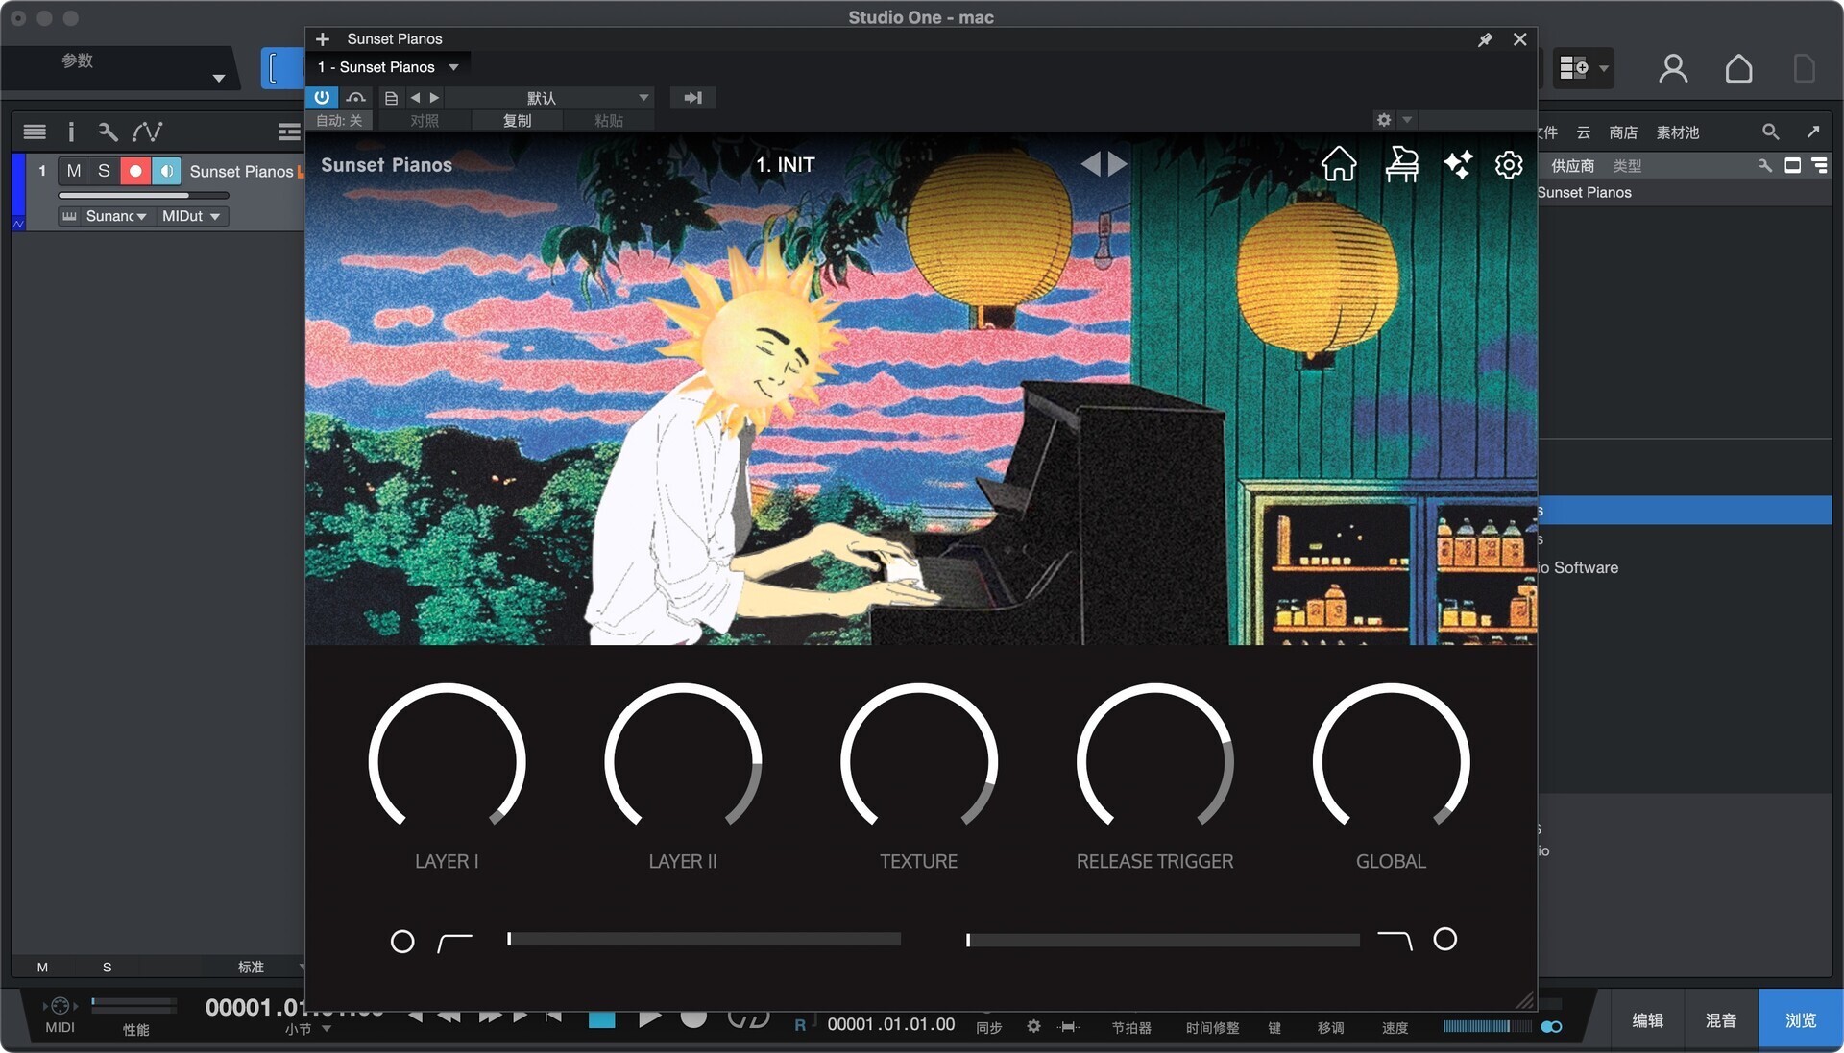
Task: Click 粘贴 paste button
Action: pyautogui.click(x=609, y=121)
